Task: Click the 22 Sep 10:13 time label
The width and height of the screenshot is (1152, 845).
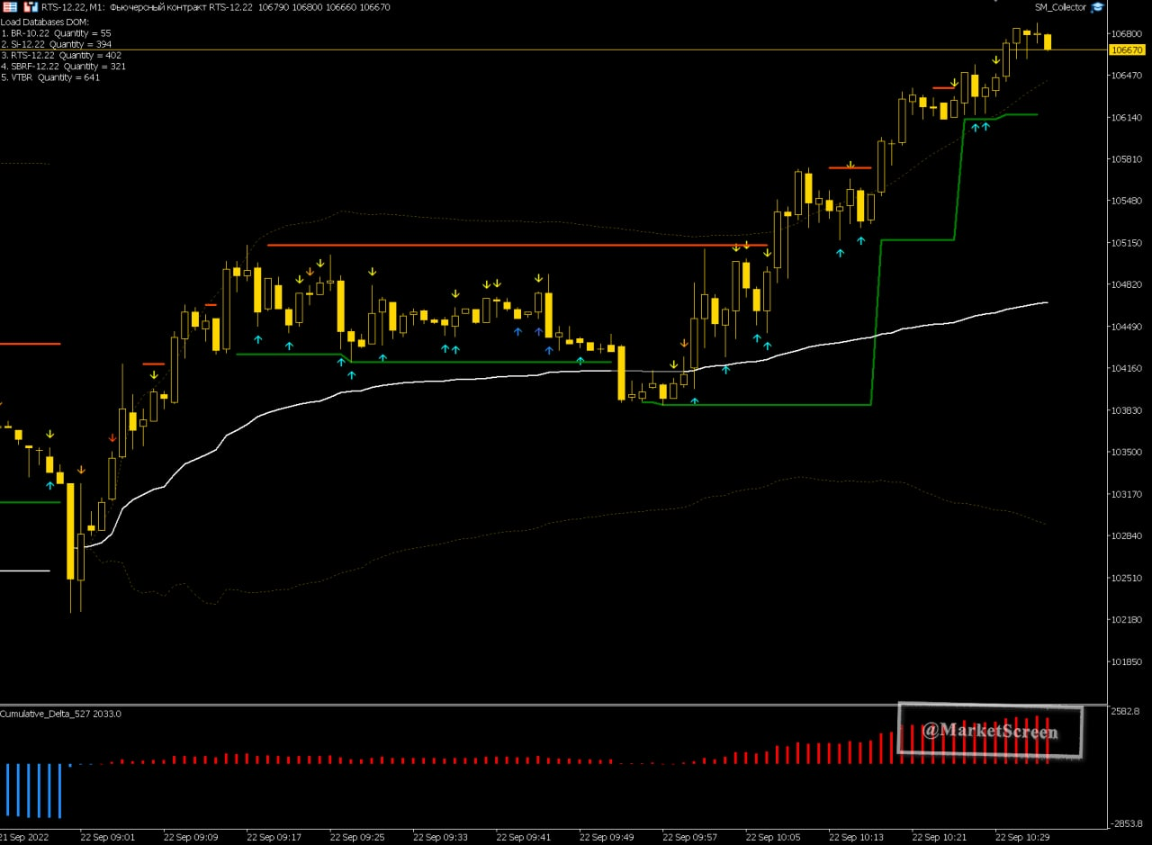Action: (856, 837)
